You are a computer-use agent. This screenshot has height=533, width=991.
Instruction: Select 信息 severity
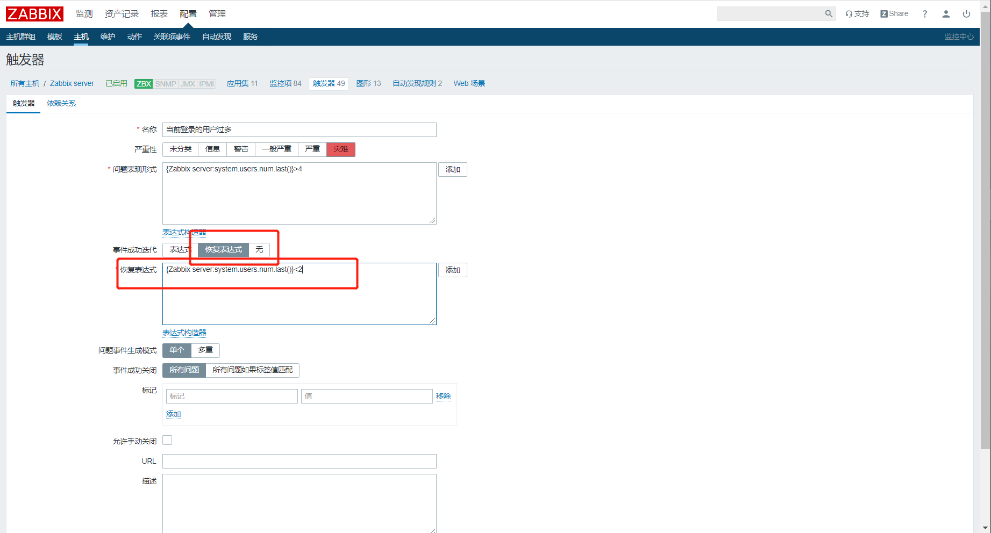[x=212, y=149]
